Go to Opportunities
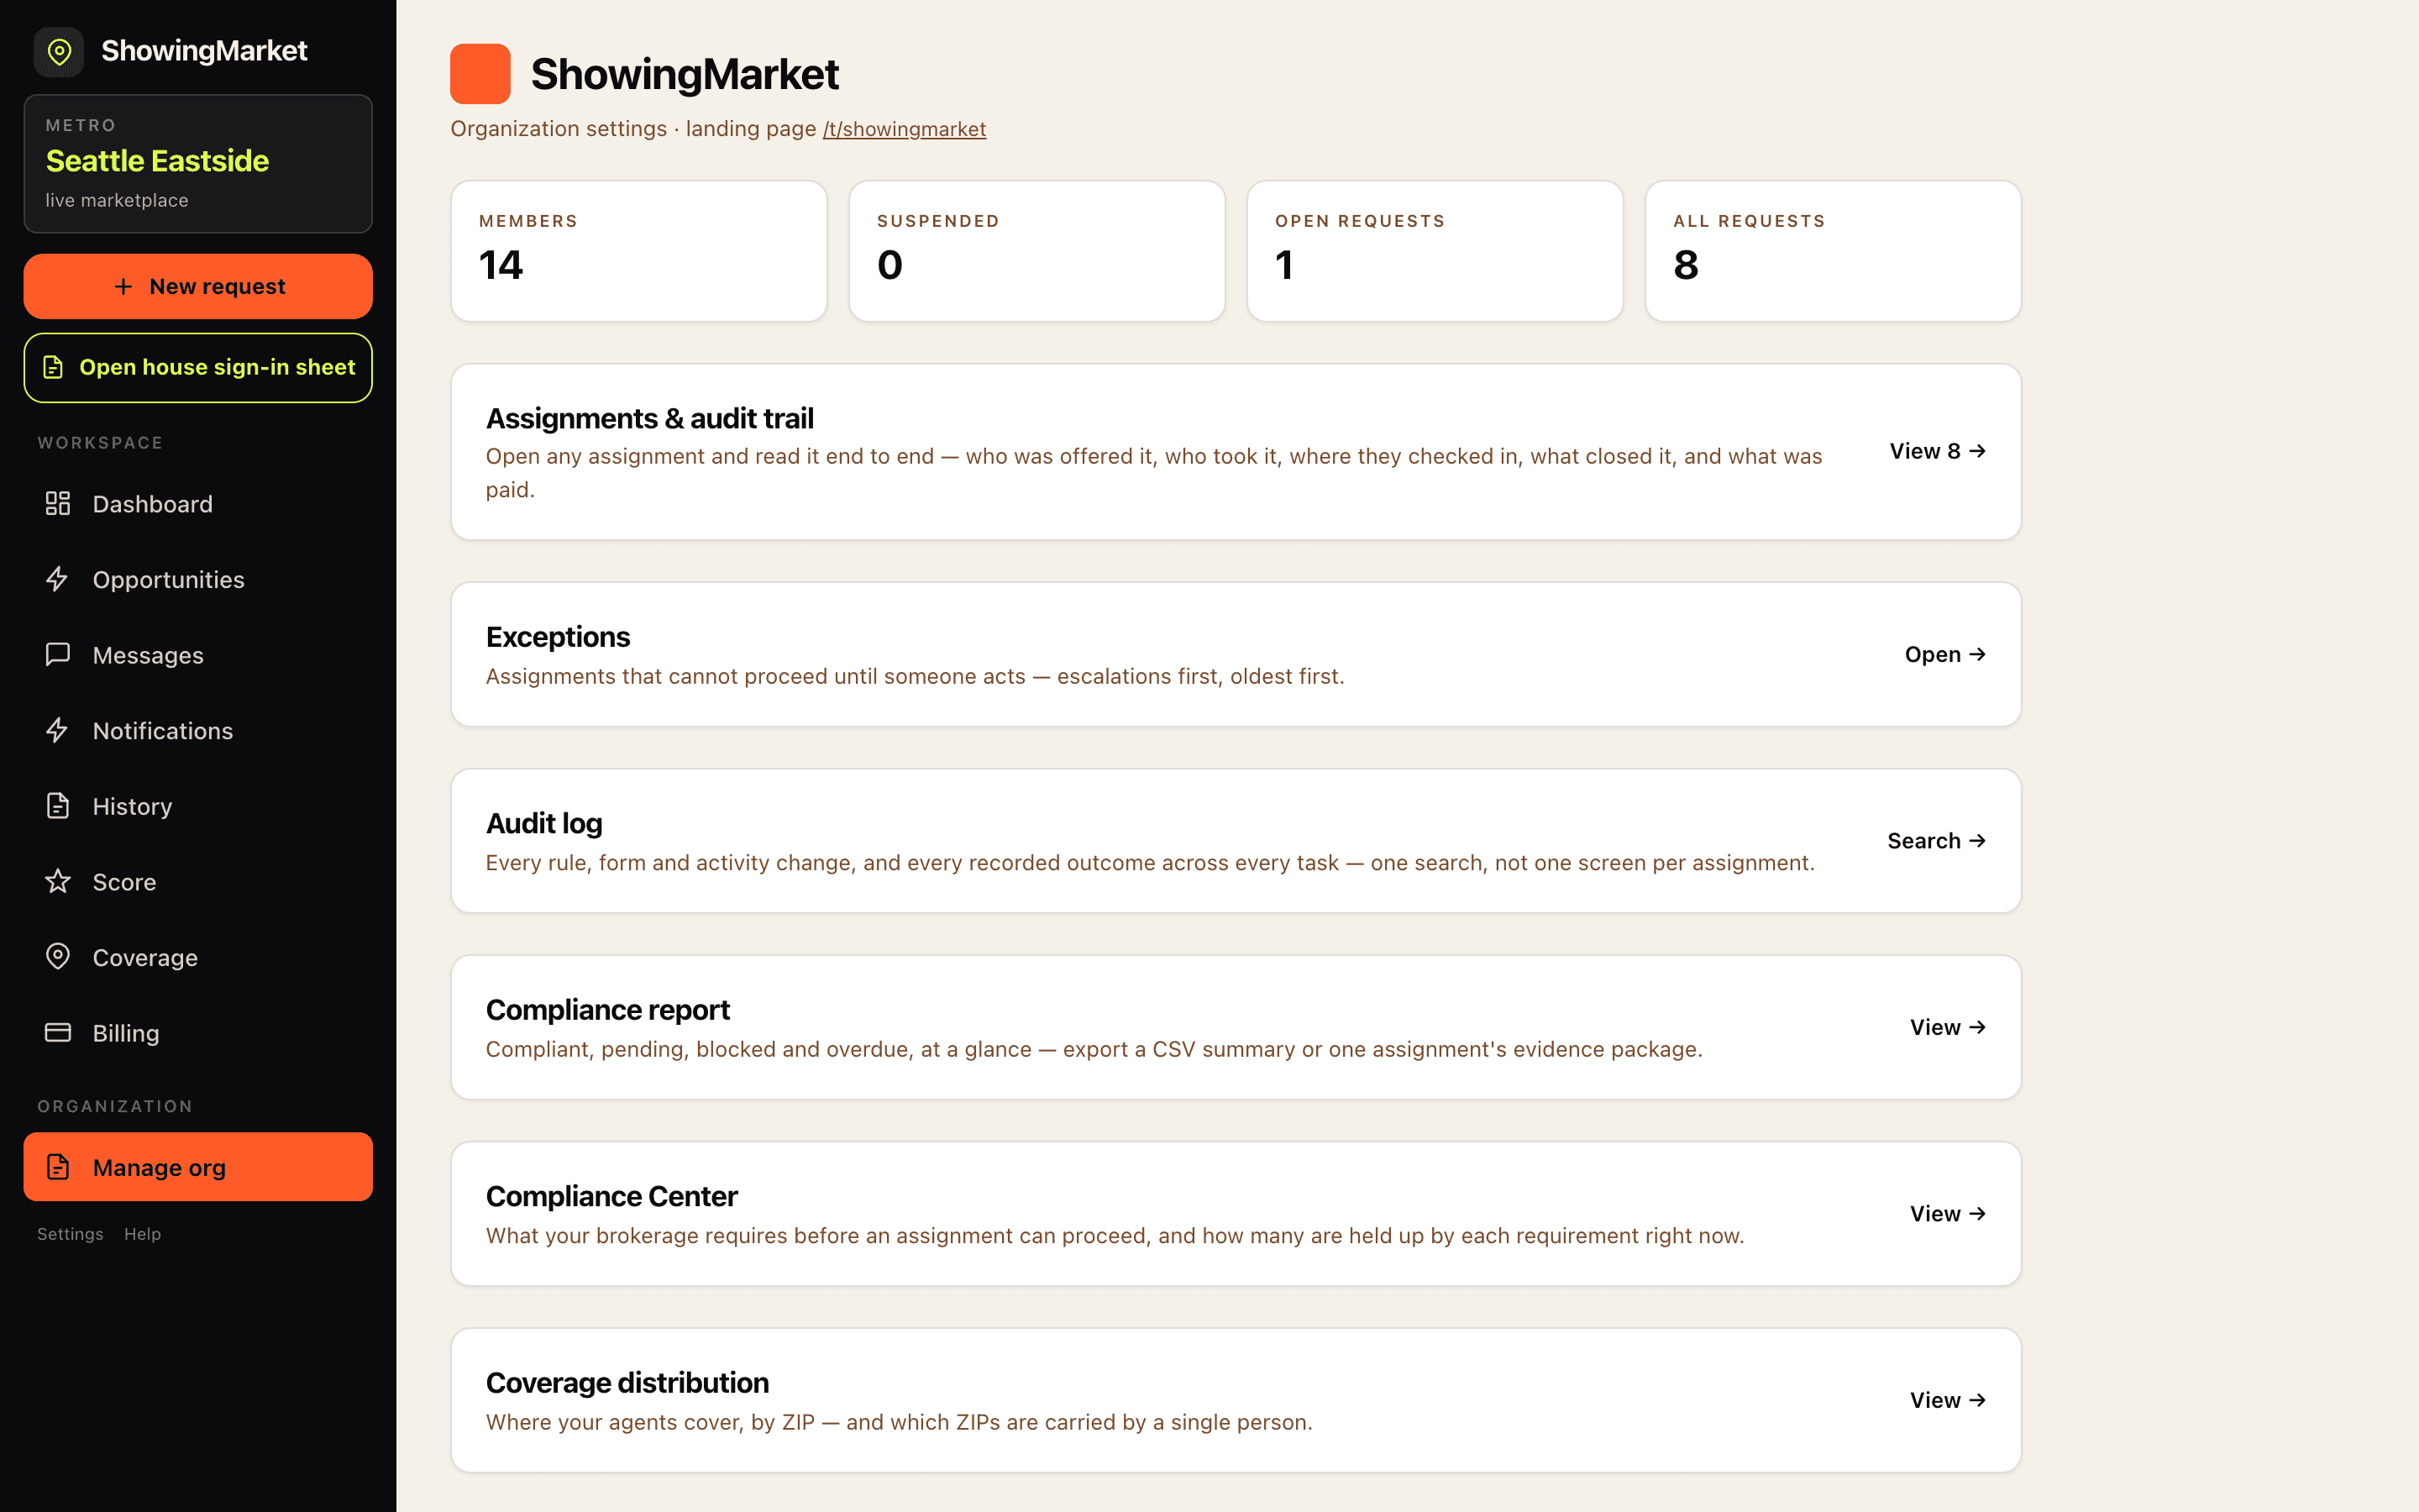Viewport: 2419px width, 1512px height. 198,580
